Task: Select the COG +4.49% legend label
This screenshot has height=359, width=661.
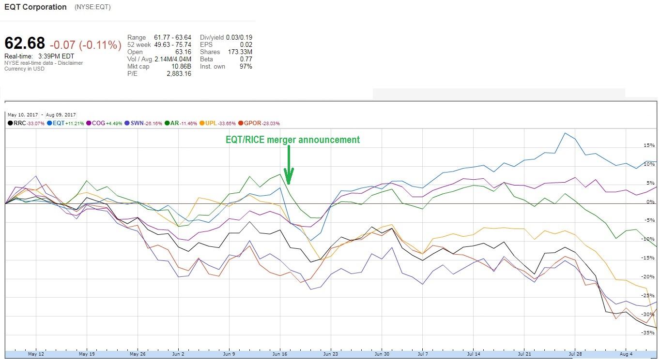Action: tap(107, 123)
